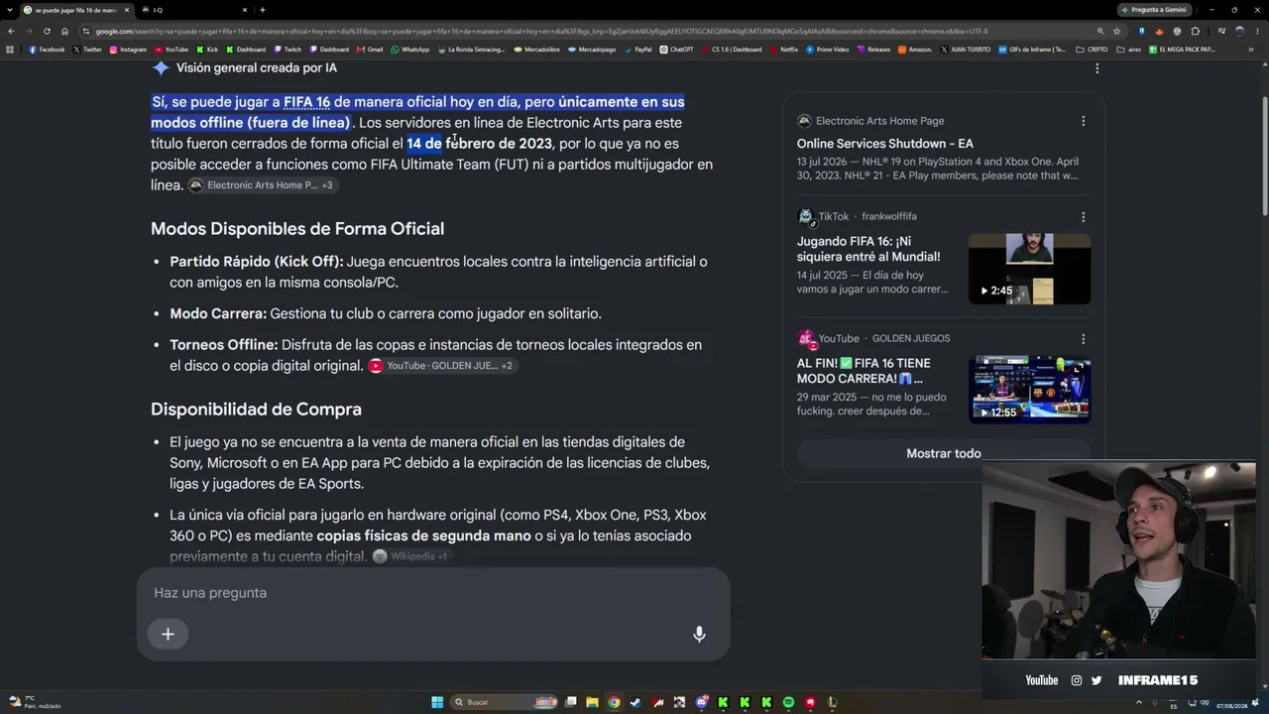This screenshot has width=1269, height=714.
Task: Open the Instagram bookmark
Action: click(x=128, y=50)
